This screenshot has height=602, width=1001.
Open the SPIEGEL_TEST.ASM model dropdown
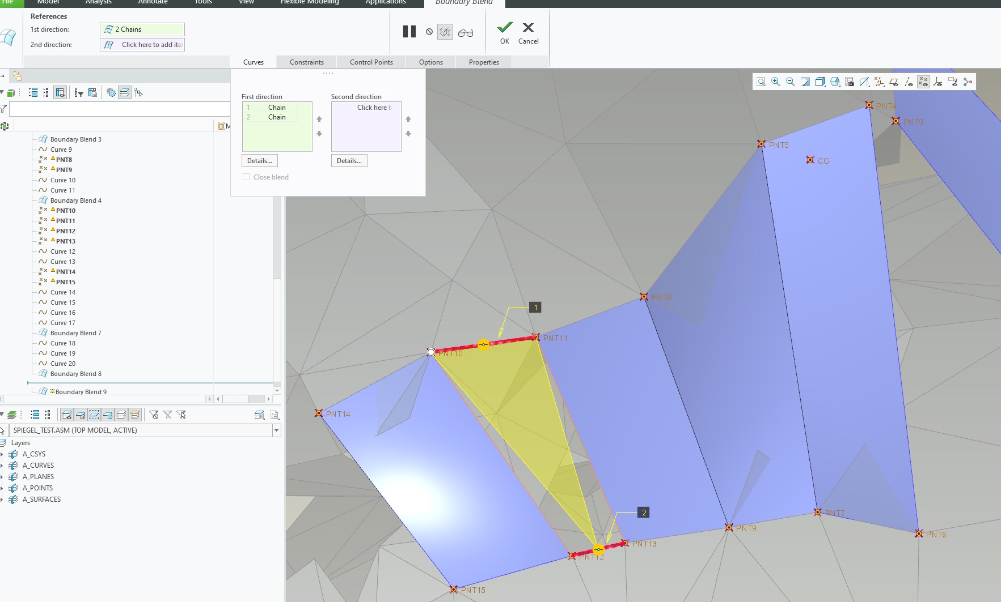(x=277, y=430)
